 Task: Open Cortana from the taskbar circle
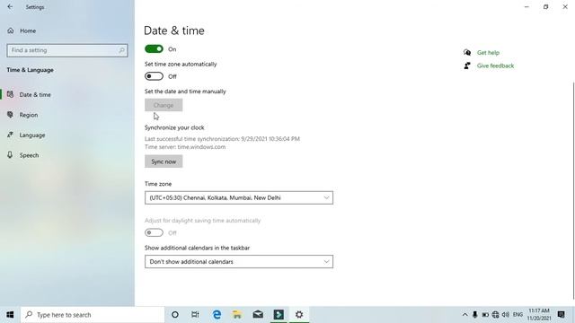click(x=175, y=315)
